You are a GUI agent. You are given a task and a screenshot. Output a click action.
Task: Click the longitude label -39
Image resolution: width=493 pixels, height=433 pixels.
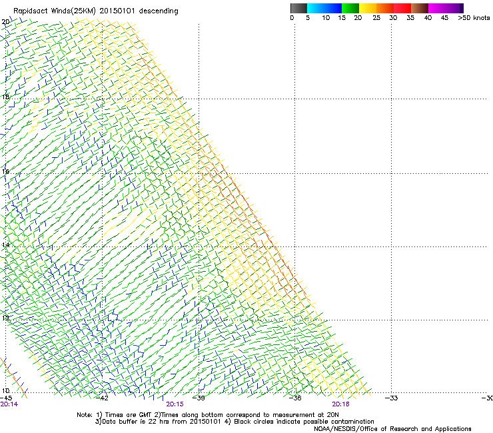pos(198,398)
